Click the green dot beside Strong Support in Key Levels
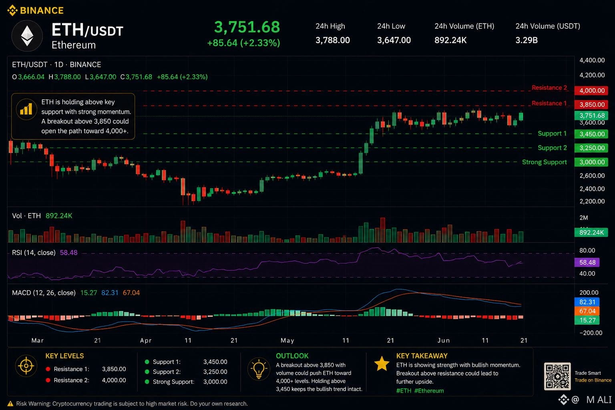Image resolution: width=615 pixels, height=410 pixels. coord(147,382)
